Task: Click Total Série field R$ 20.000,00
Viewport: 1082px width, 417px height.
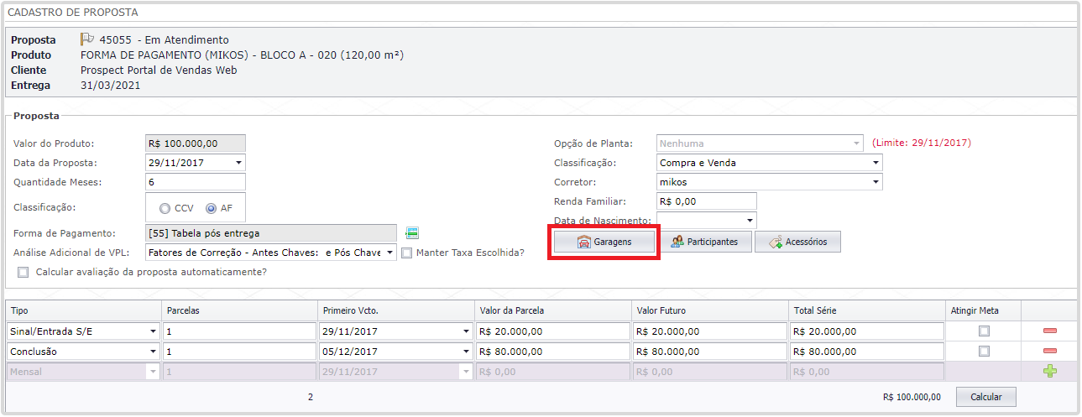Action: coord(867,331)
